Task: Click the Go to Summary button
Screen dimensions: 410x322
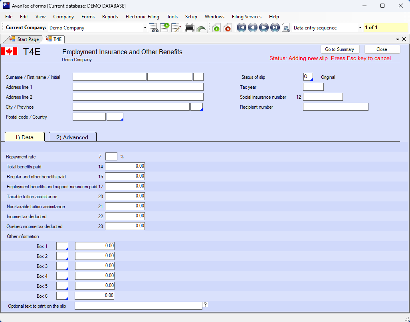Action: pyautogui.click(x=340, y=49)
